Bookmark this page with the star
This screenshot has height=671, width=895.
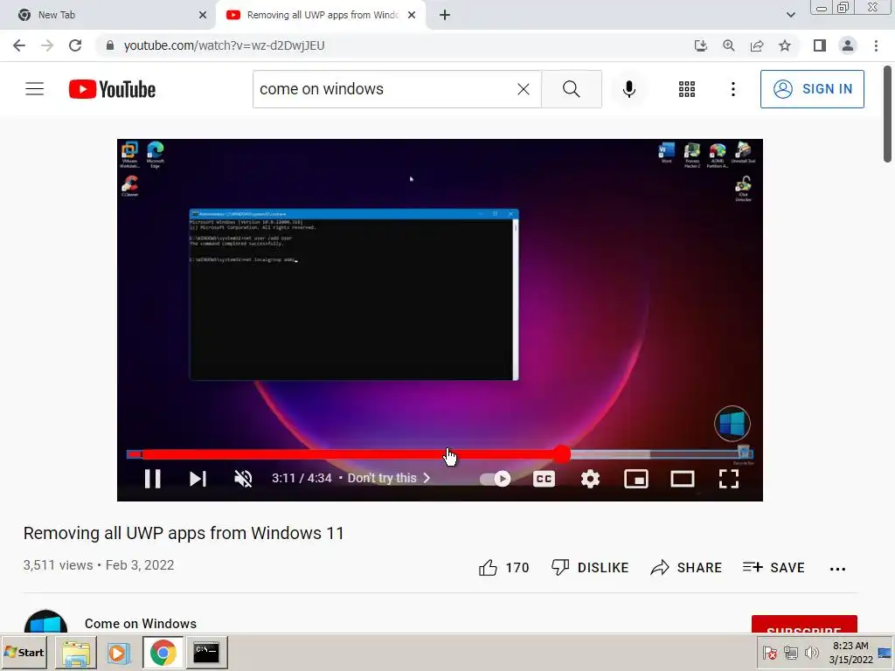pos(785,45)
